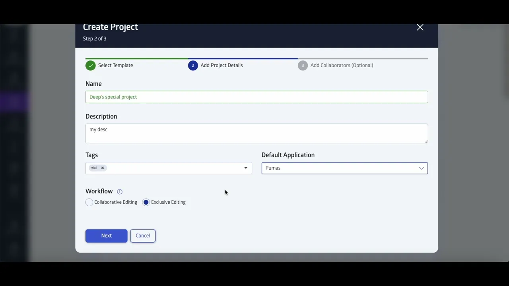
Task: Go to Add Collaborators (Optional) step
Action: coord(342,66)
